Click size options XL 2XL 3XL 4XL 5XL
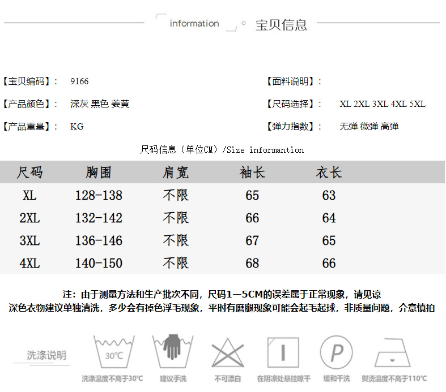The width and height of the screenshot is (446, 392). point(383,104)
